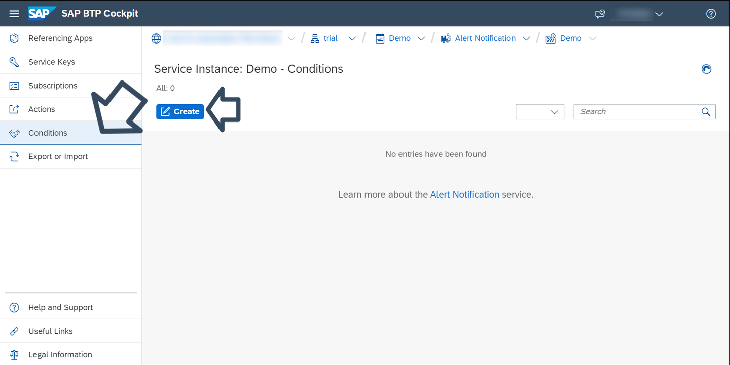The width and height of the screenshot is (730, 365).
Task: Open Useful Links
Action: pyautogui.click(x=71, y=331)
